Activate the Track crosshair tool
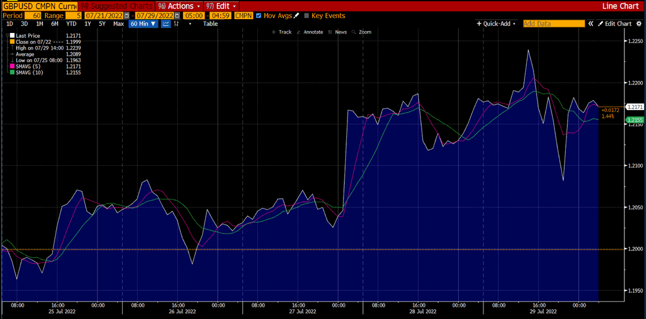This screenshot has width=646, height=319. coord(282,32)
